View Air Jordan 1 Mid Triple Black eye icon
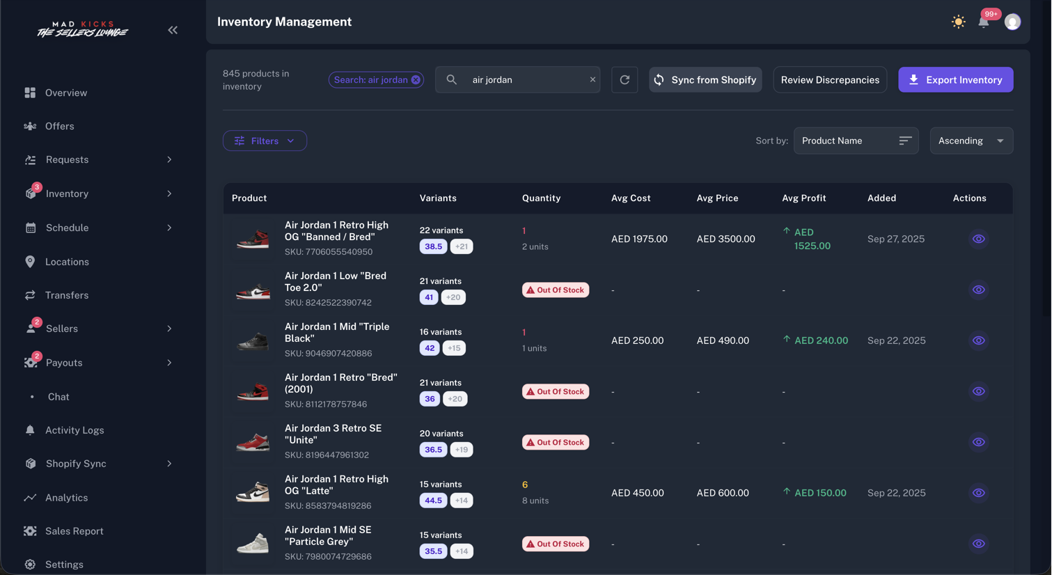This screenshot has width=1052, height=575. tap(978, 340)
